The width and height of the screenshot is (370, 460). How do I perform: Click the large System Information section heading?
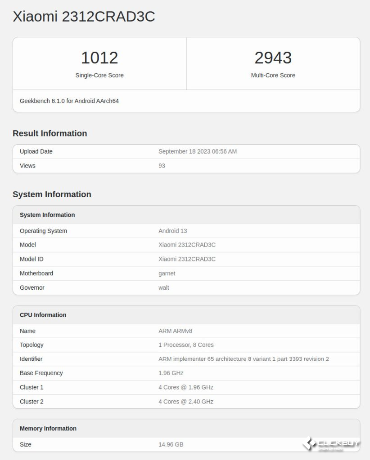click(x=52, y=195)
